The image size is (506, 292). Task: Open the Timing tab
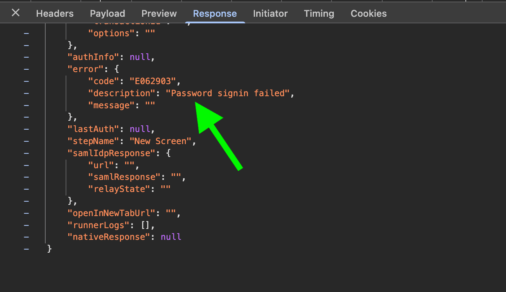(319, 13)
